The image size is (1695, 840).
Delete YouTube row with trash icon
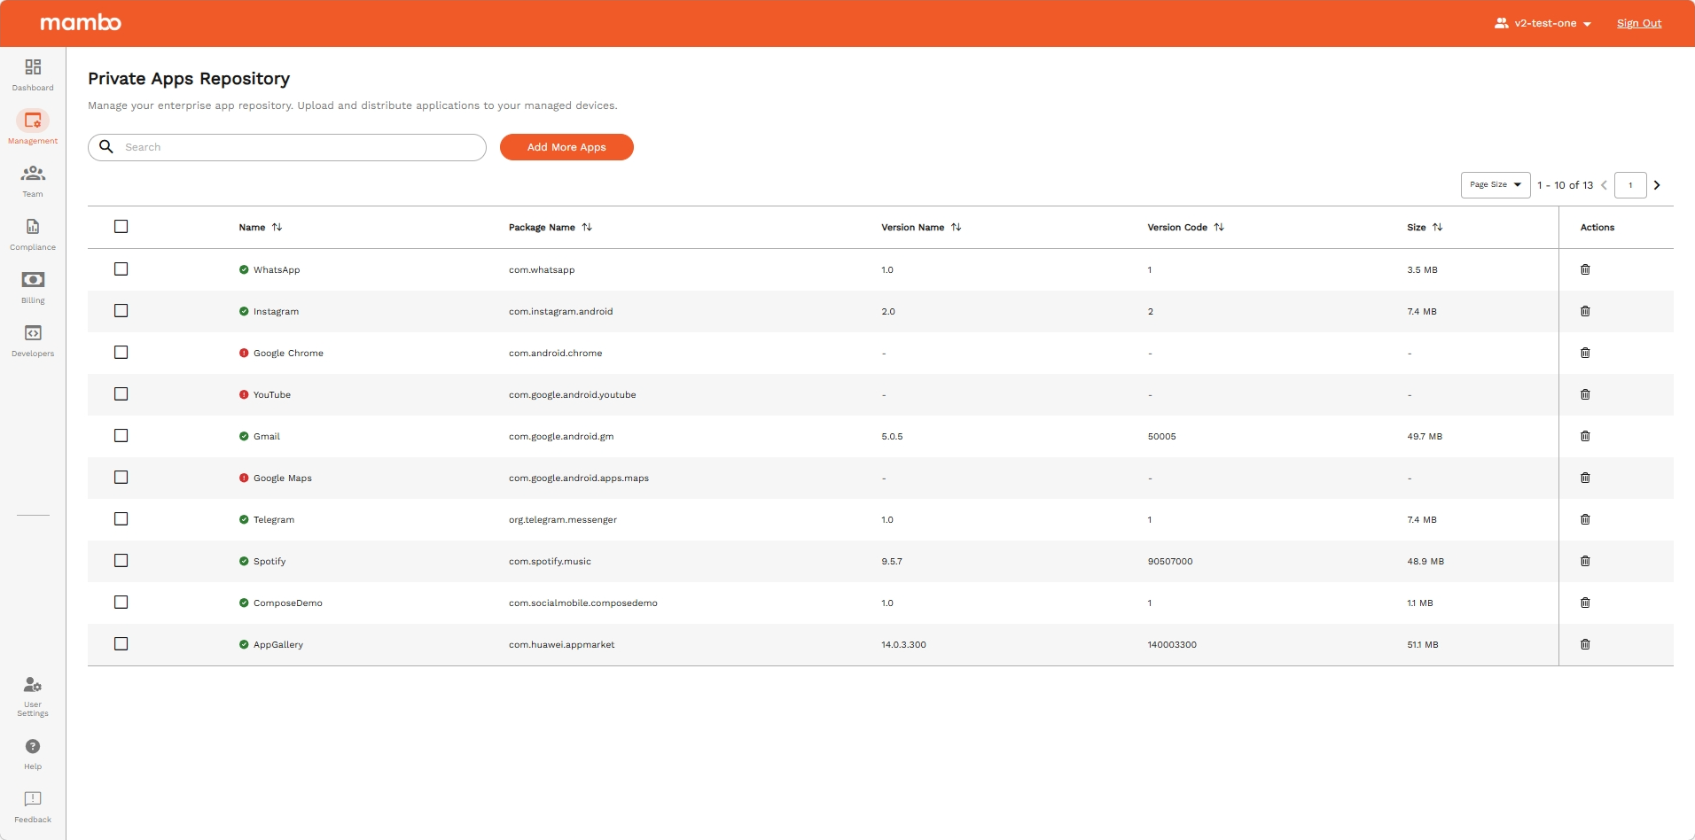(1585, 394)
